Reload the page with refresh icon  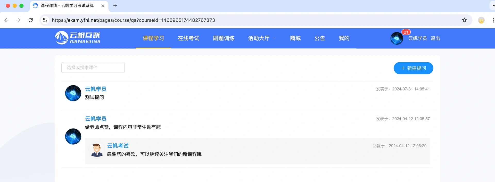pyautogui.click(x=30, y=20)
